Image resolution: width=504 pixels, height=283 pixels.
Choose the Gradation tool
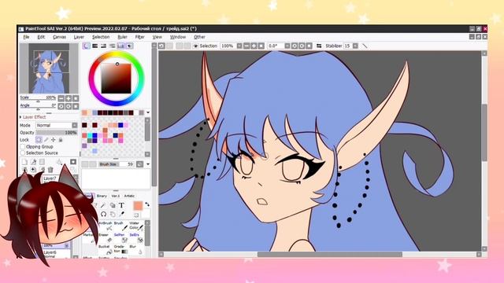[120, 250]
